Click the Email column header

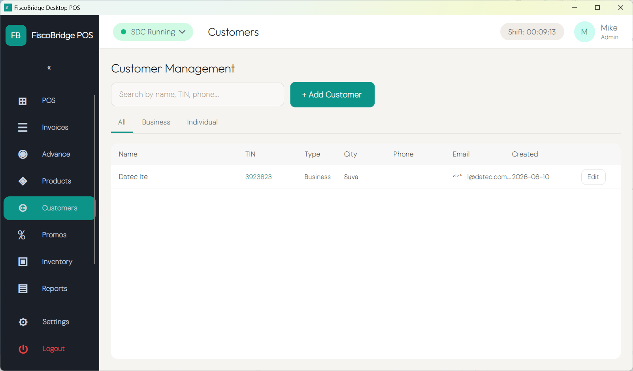(461, 154)
